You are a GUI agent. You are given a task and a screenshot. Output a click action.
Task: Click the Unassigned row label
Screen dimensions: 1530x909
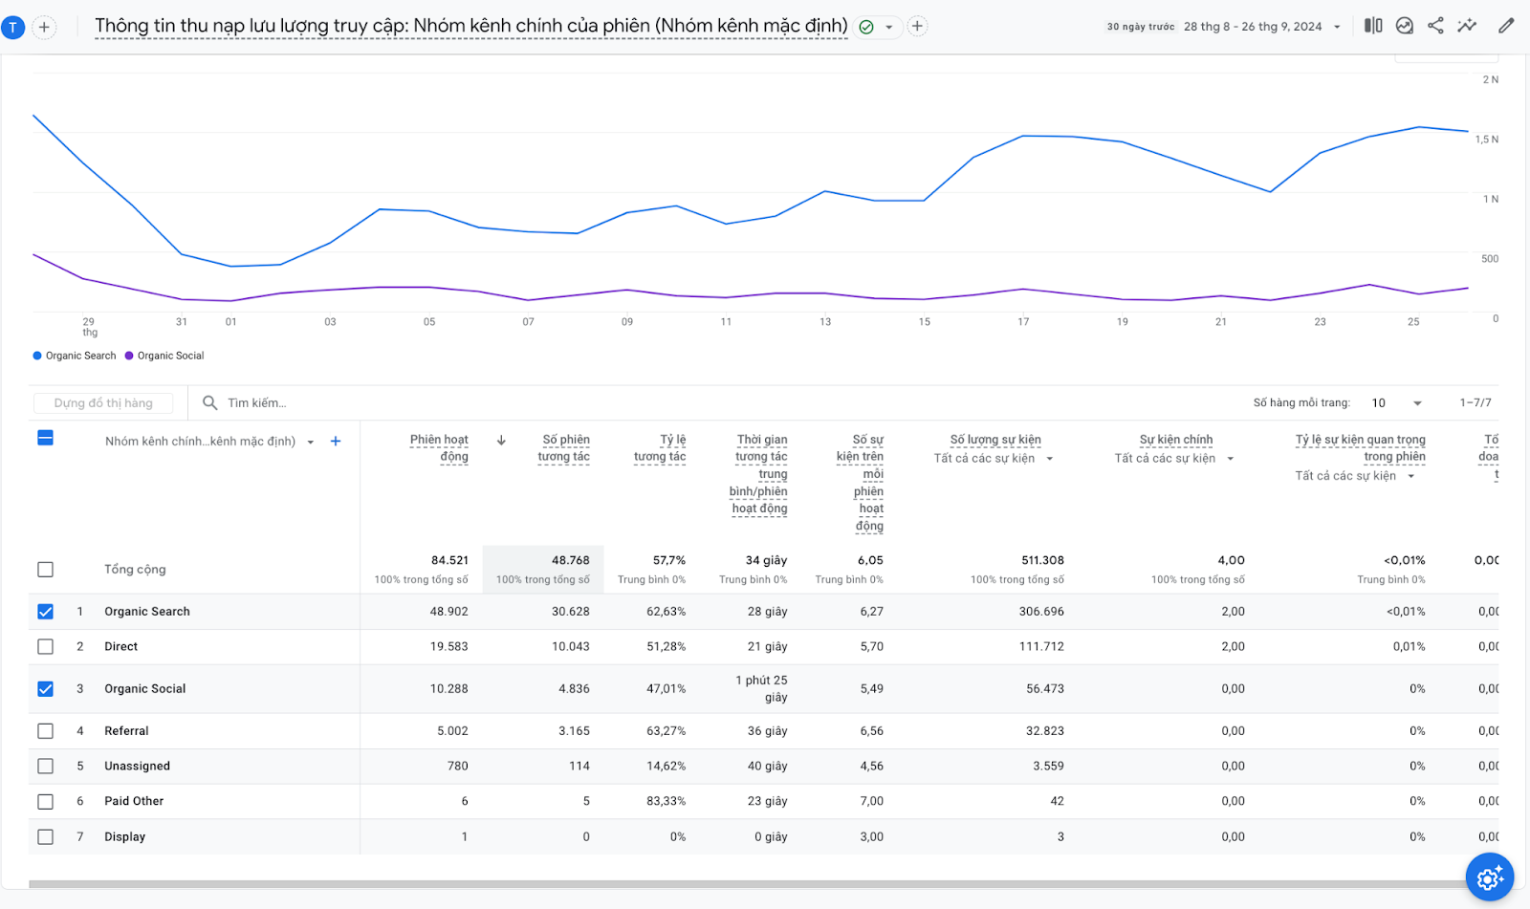(x=137, y=767)
